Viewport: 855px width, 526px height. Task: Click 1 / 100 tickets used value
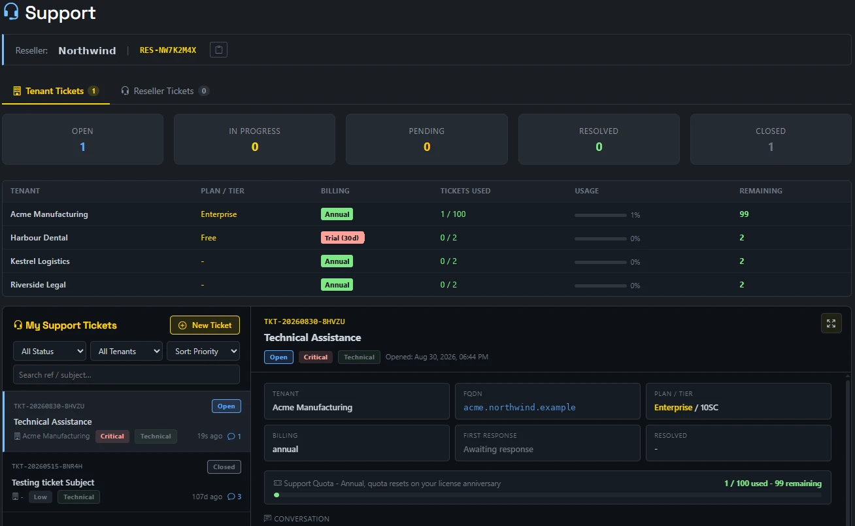tap(453, 214)
